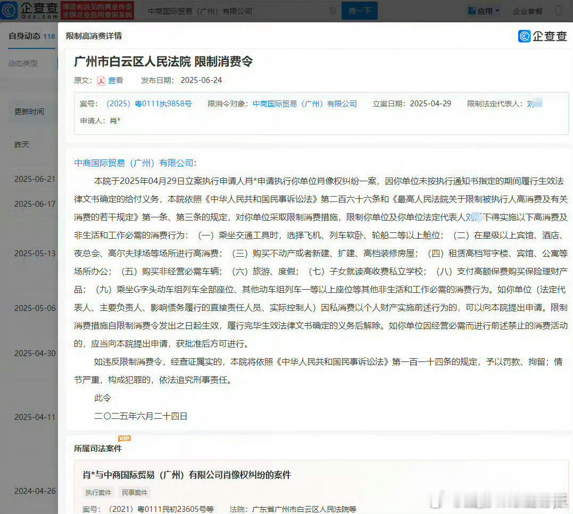Select the 2025-04-11 date row

click(35, 417)
